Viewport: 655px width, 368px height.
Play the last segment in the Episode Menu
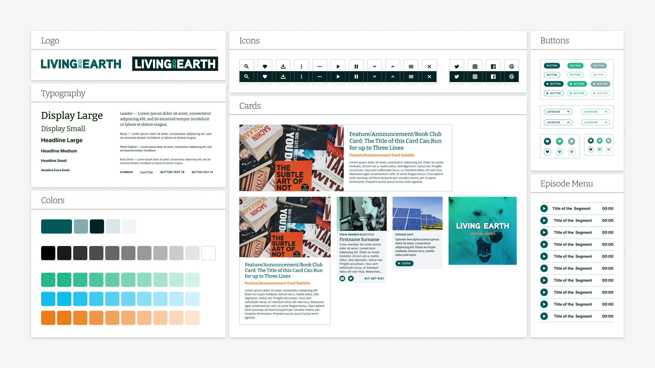[x=544, y=316]
